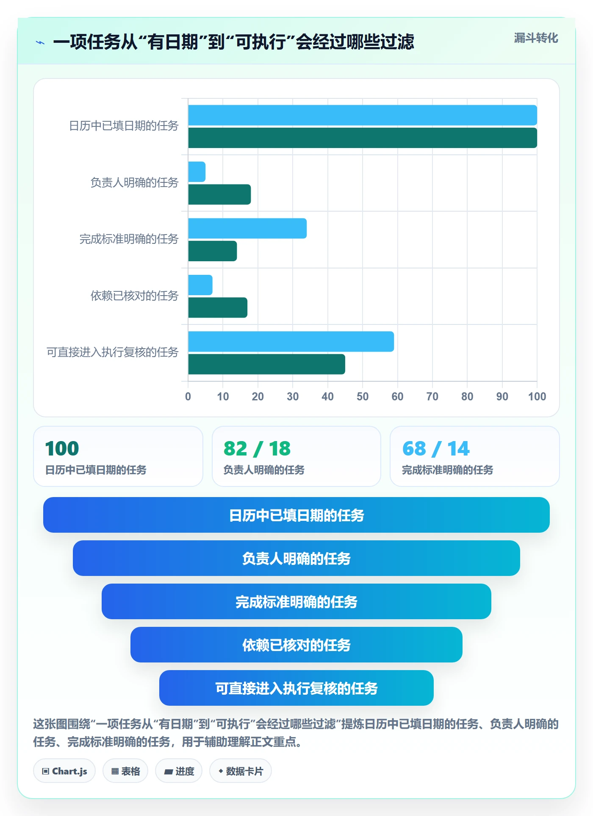Click the funnel stage 日历中已填日期的任务
Viewport: 593px width, 816px height.
point(296,515)
